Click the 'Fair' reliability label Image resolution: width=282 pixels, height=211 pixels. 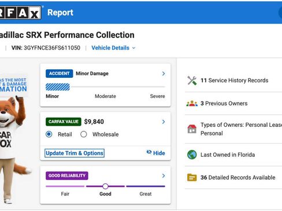pyautogui.click(x=65, y=194)
